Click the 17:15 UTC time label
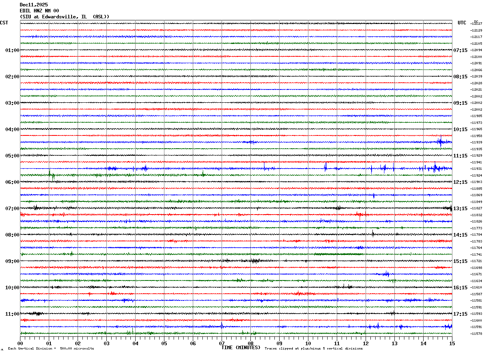484x354 pixels. [460, 314]
